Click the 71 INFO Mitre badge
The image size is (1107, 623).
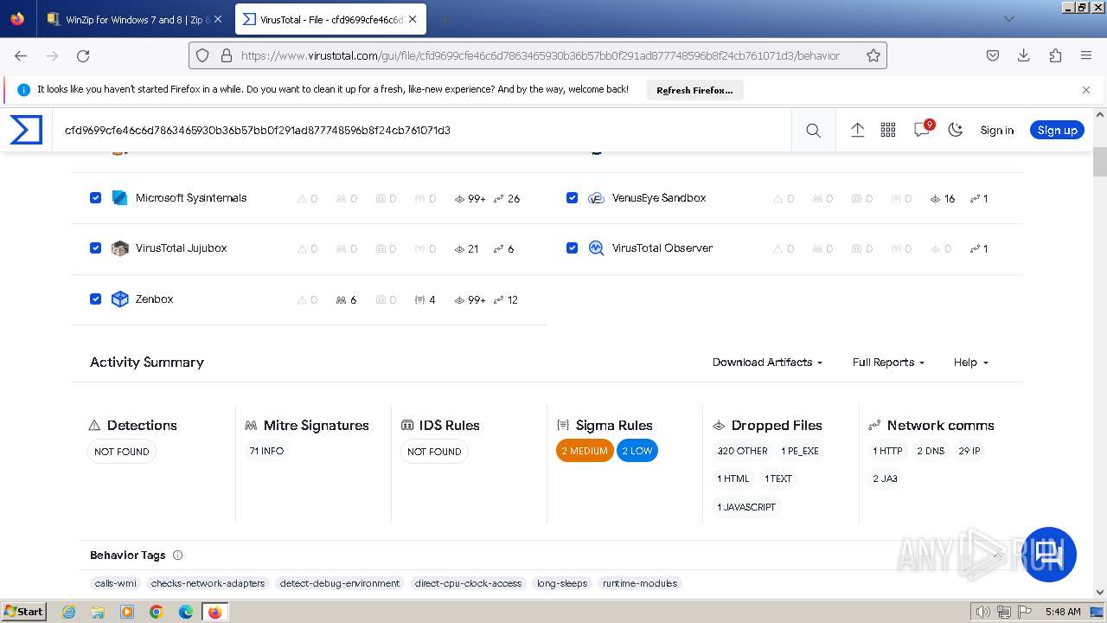[x=266, y=451]
